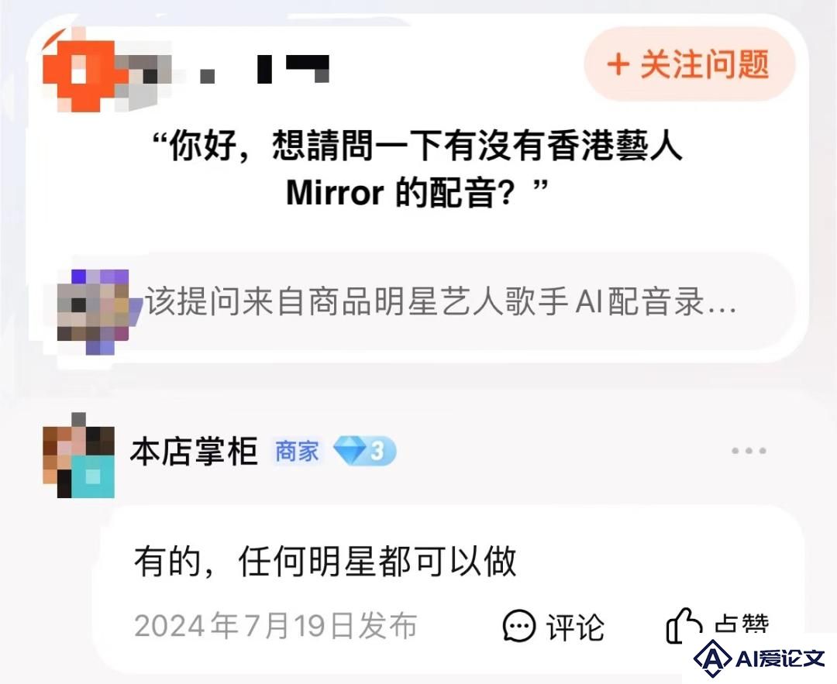
Task: Tap the question text about Mirror 配音
Action: 417,169
